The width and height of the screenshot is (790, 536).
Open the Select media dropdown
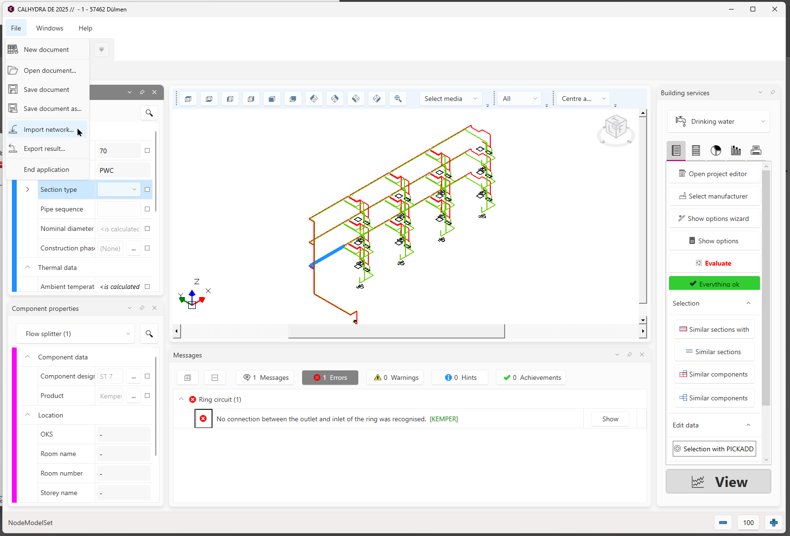coord(451,99)
